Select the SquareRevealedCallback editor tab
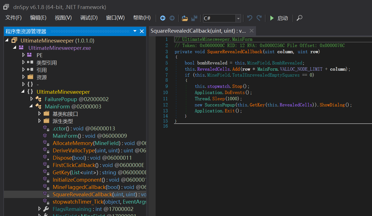Screen dimensions: 372x216 pos(198,31)
